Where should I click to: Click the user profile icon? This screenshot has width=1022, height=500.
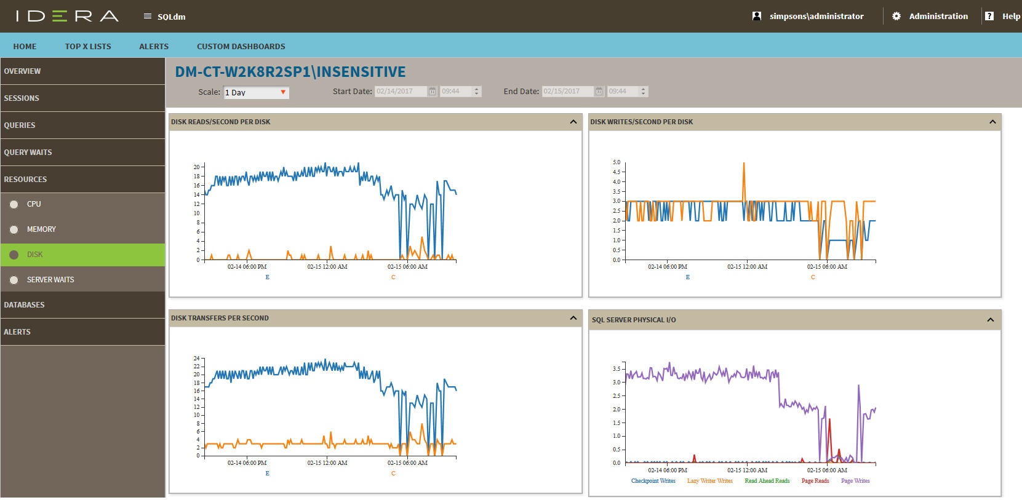click(x=757, y=17)
